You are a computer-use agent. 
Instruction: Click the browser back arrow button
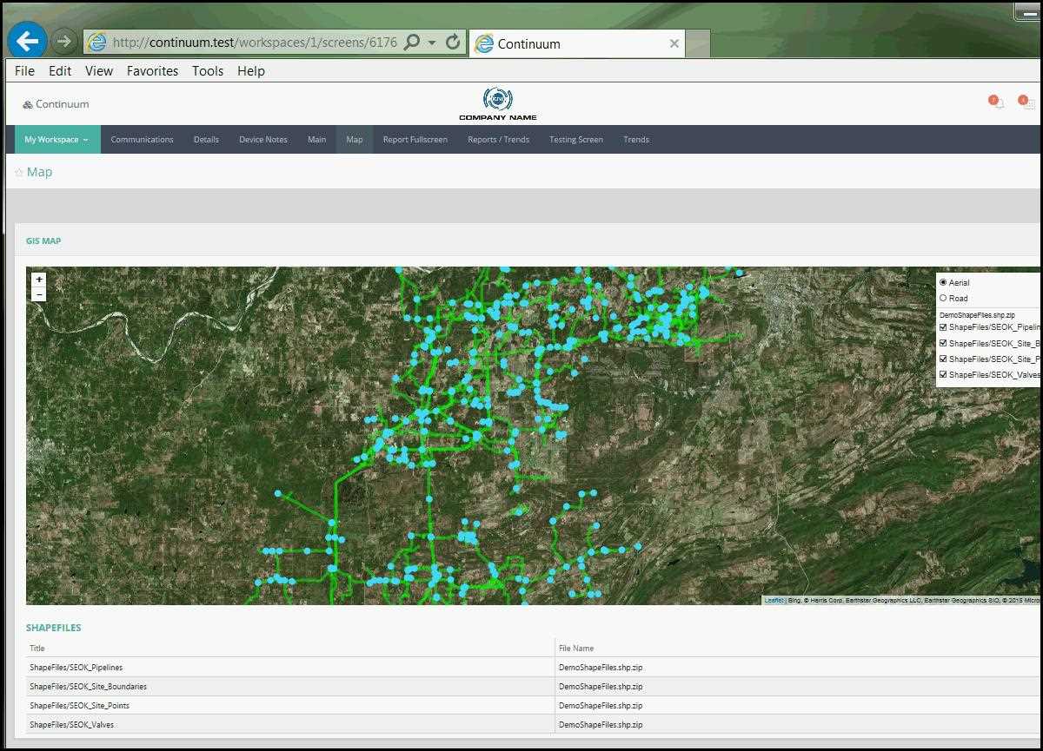27,41
